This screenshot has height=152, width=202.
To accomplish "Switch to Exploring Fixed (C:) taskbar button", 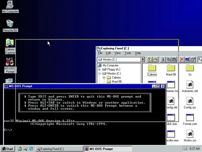I will (x=59, y=149).
